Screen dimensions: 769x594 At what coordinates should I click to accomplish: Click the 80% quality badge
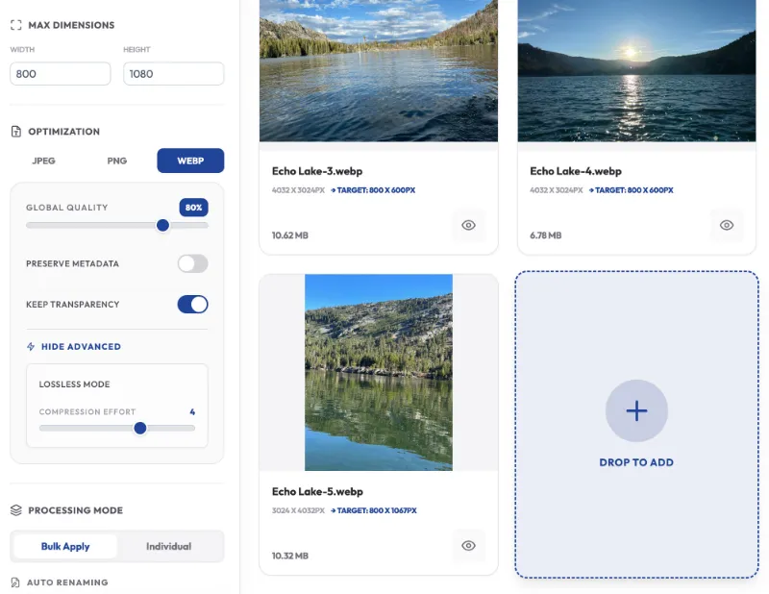[194, 208]
